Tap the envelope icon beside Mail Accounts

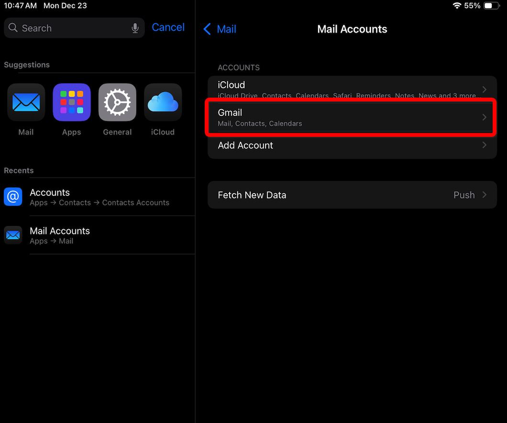pyautogui.click(x=13, y=235)
